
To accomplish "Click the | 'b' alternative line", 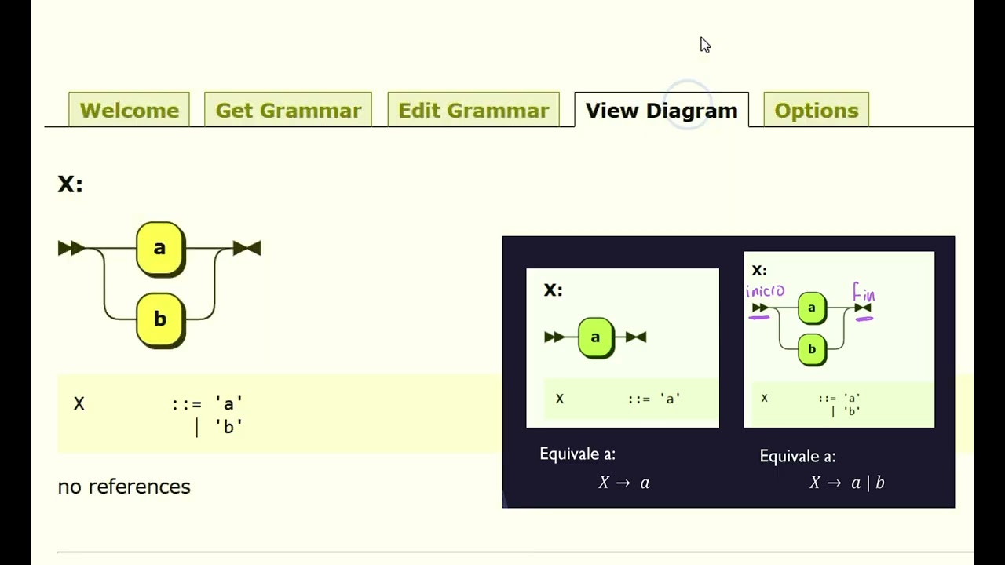I will [x=218, y=426].
